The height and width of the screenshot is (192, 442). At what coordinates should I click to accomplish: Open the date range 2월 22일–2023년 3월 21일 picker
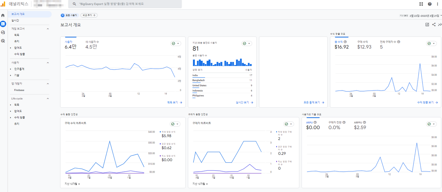(425, 15)
